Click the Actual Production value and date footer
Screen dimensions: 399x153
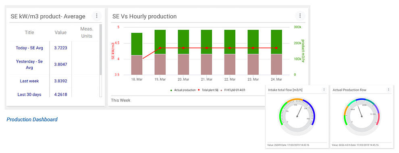[x=355, y=145]
